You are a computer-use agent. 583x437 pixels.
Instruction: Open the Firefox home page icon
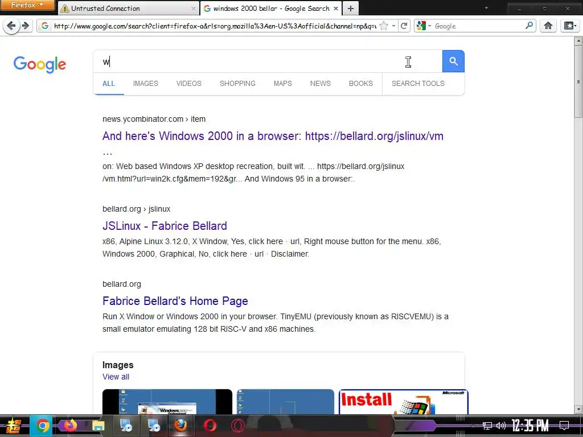tap(548, 26)
